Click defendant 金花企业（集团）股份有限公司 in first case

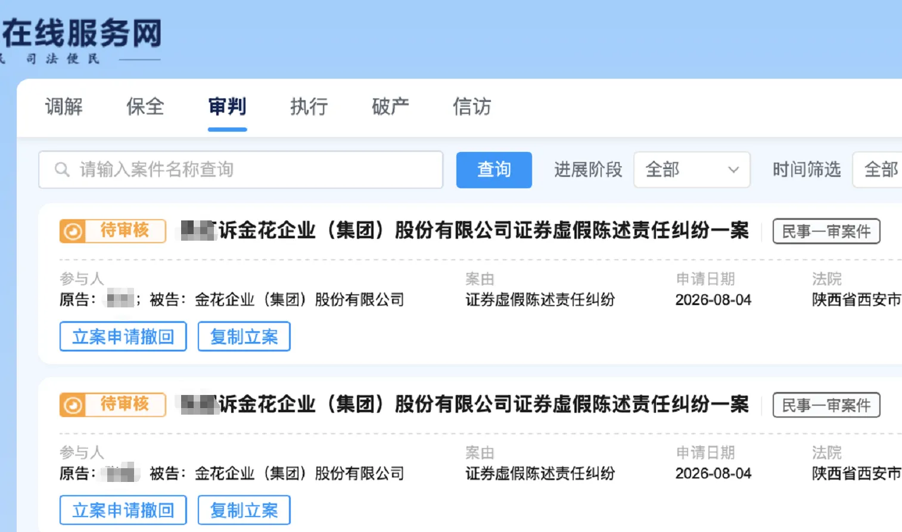[x=300, y=300]
